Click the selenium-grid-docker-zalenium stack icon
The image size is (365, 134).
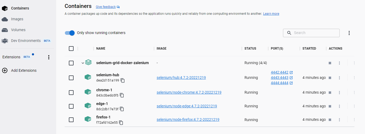pyautogui.click(x=88, y=63)
